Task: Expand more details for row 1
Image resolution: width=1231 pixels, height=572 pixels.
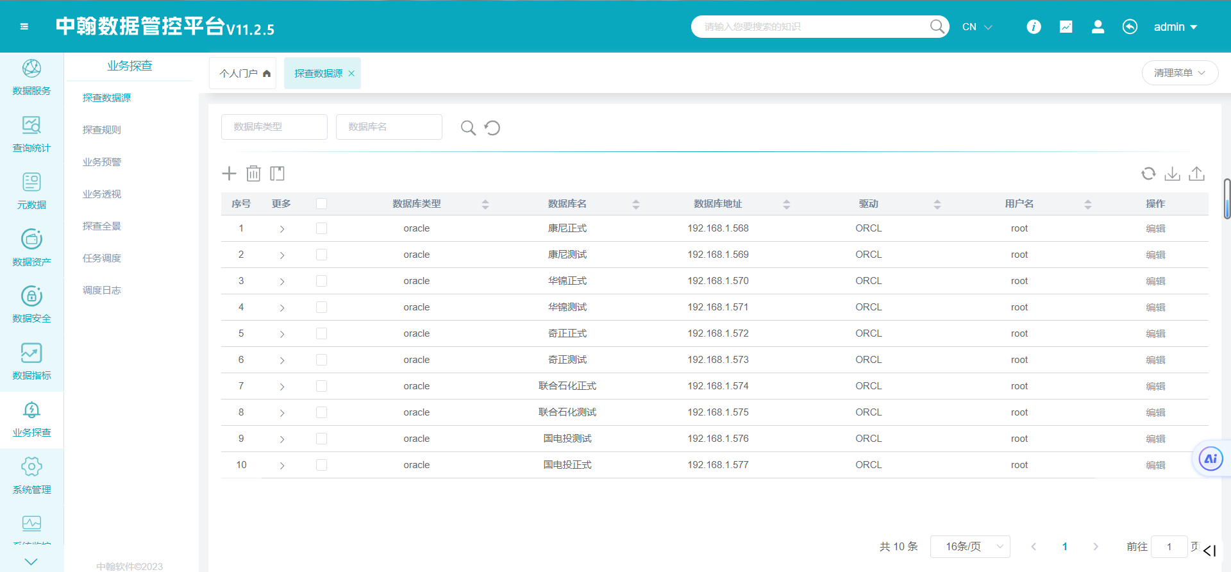Action: coord(281,229)
